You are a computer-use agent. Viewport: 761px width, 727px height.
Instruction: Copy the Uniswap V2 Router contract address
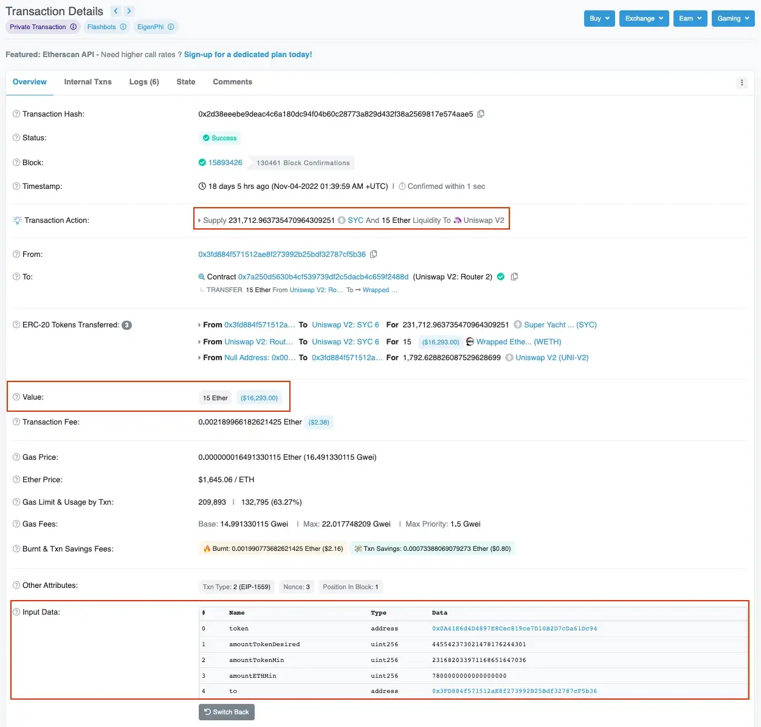[x=514, y=276]
